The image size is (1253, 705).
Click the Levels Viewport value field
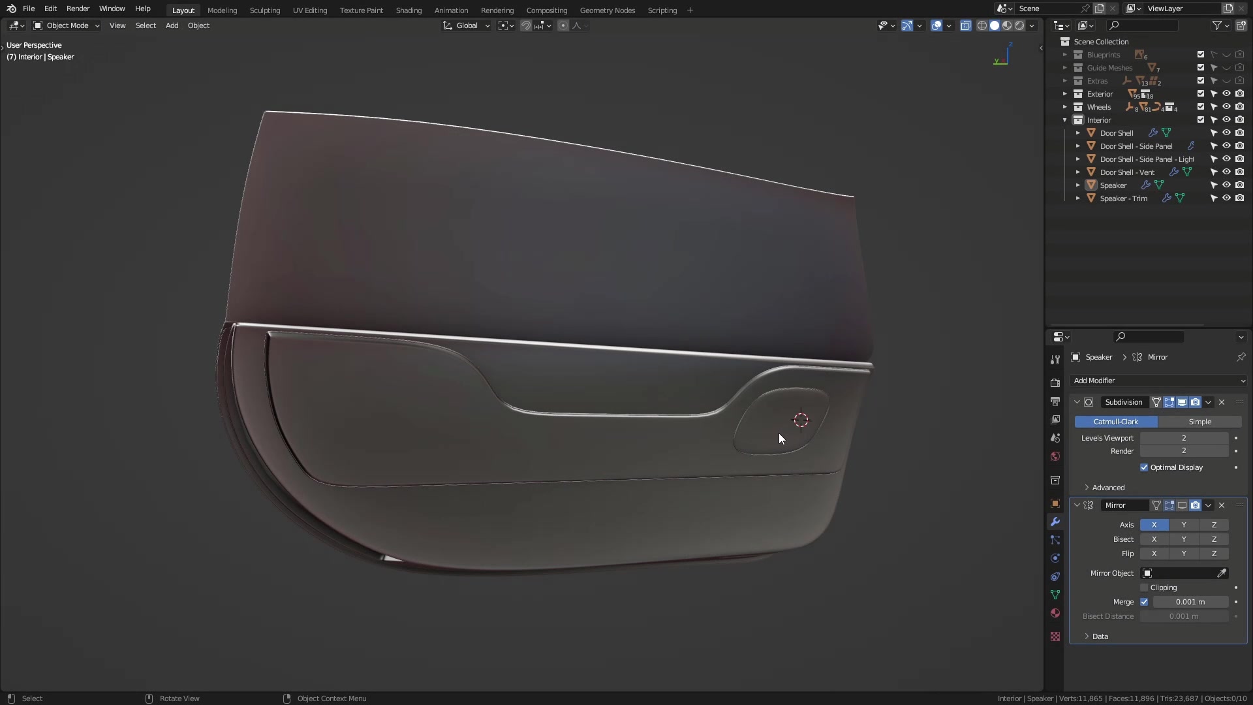point(1184,438)
